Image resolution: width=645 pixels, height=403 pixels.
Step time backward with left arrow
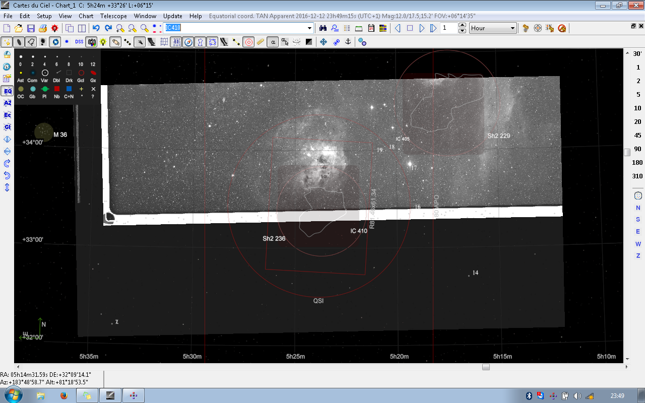point(398,28)
